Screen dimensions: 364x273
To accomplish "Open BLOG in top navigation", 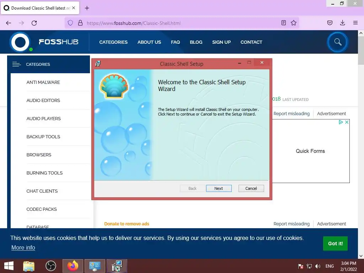I will tap(196, 42).
